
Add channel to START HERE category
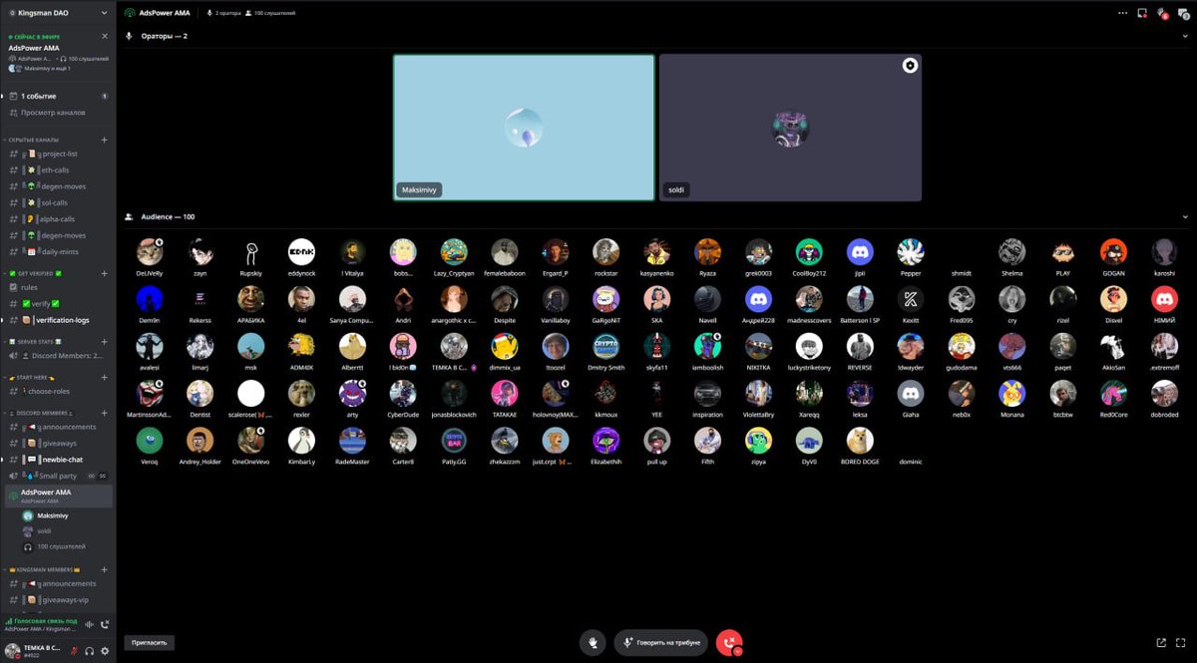tap(105, 378)
